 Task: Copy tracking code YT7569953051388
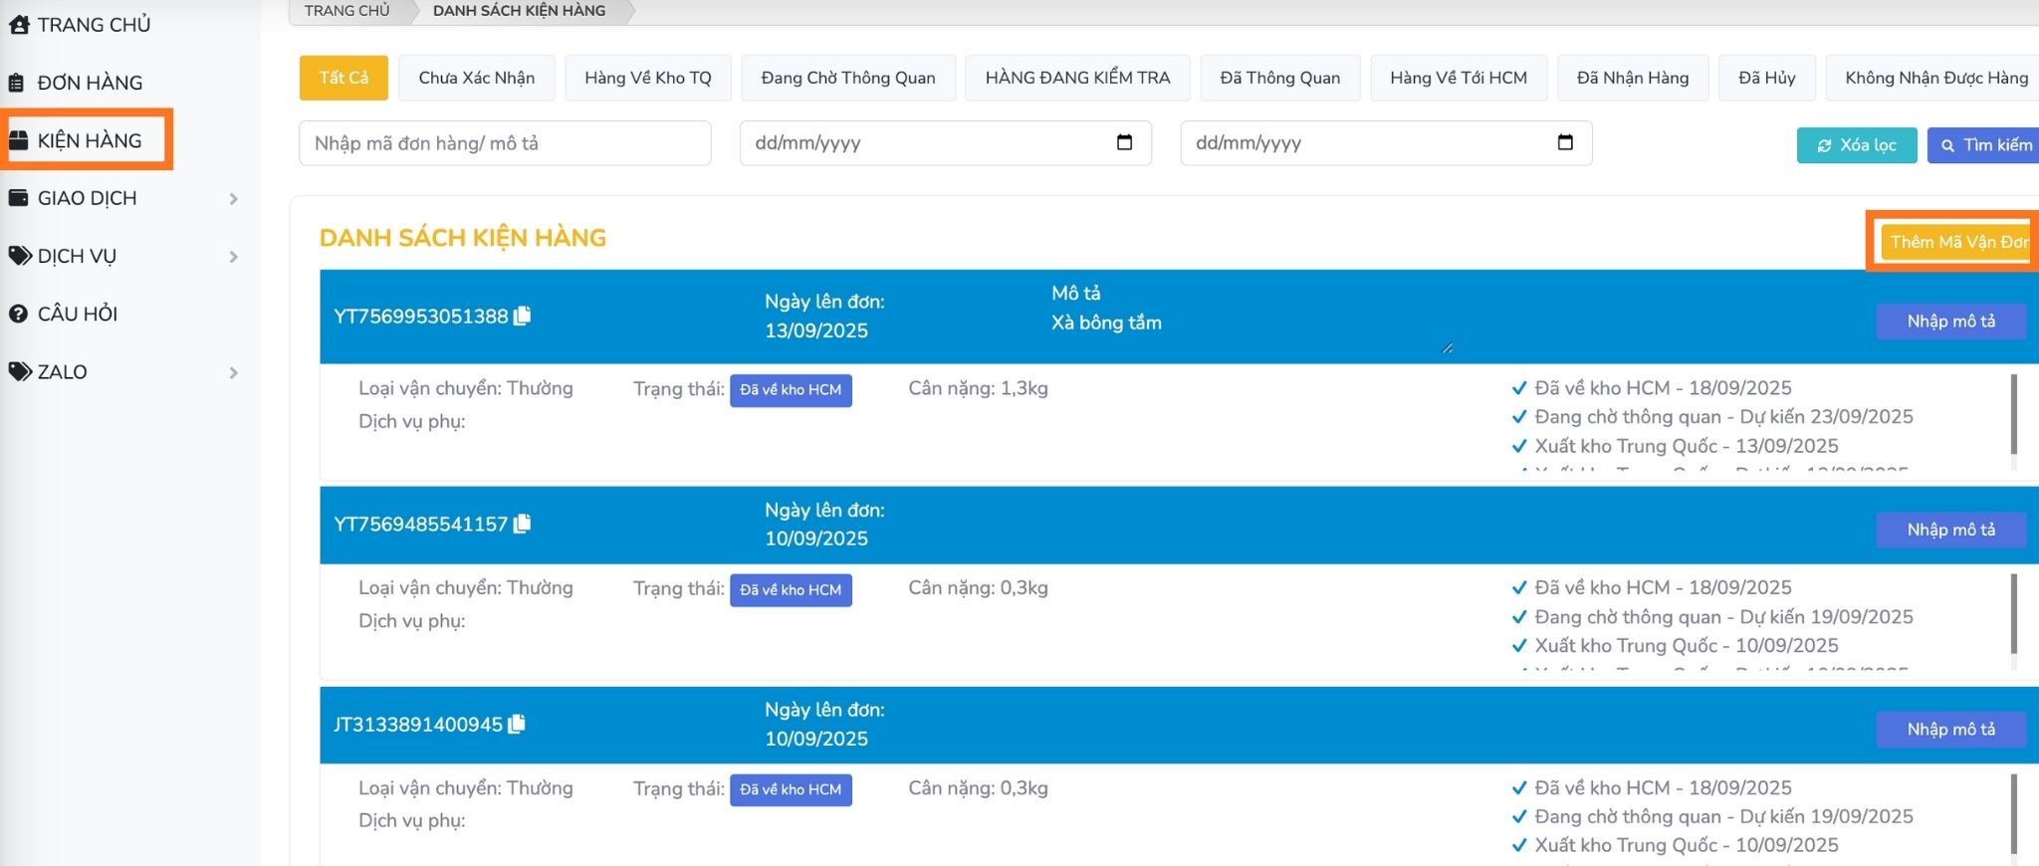(x=522, y=316)
